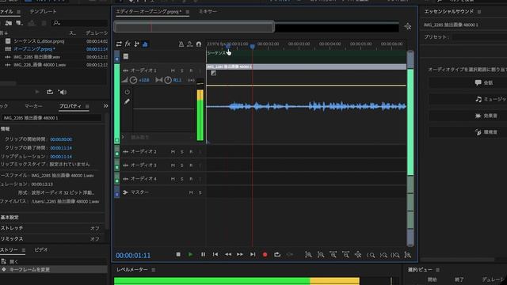
Task: Move the playhead to the previous point
Action: point(215,255)
